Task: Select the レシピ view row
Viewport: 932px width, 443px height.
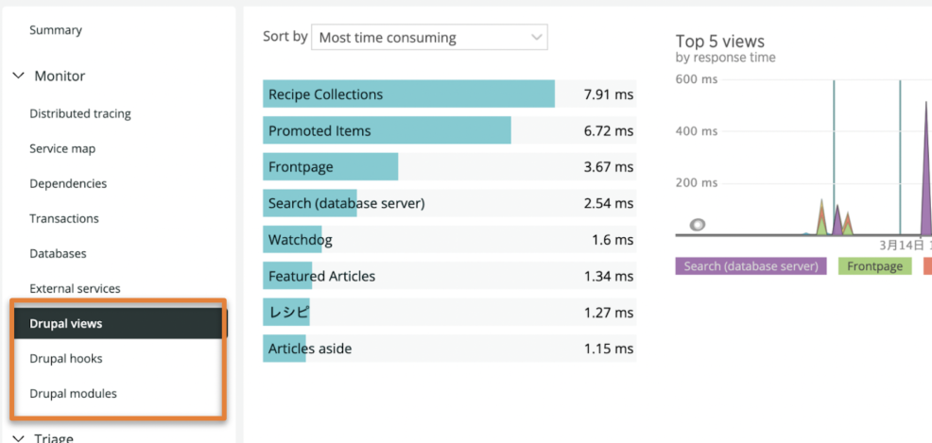Action: click(449, 313)
